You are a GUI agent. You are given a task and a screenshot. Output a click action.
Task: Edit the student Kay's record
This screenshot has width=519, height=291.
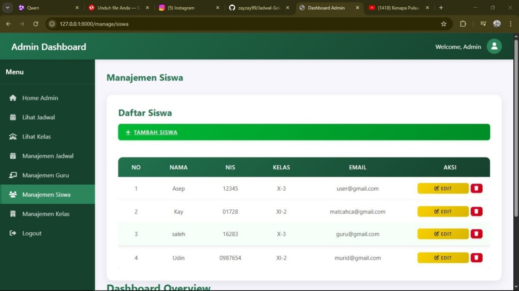click(443, 211)
